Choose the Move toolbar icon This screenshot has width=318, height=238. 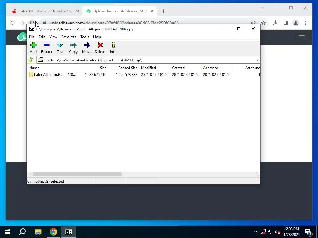click(x=87, y=48)
